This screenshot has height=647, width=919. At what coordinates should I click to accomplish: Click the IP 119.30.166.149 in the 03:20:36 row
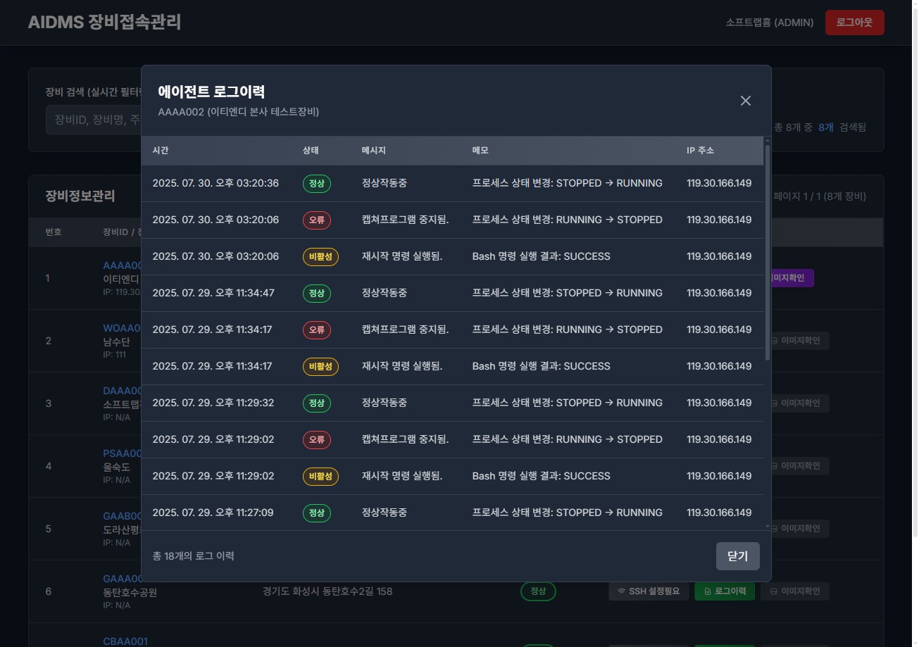(x=719, y=183)
